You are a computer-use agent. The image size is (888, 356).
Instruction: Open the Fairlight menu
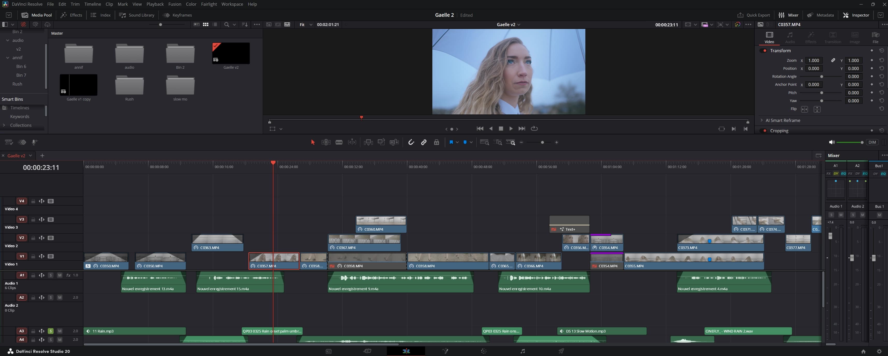[x=209, y=4]
